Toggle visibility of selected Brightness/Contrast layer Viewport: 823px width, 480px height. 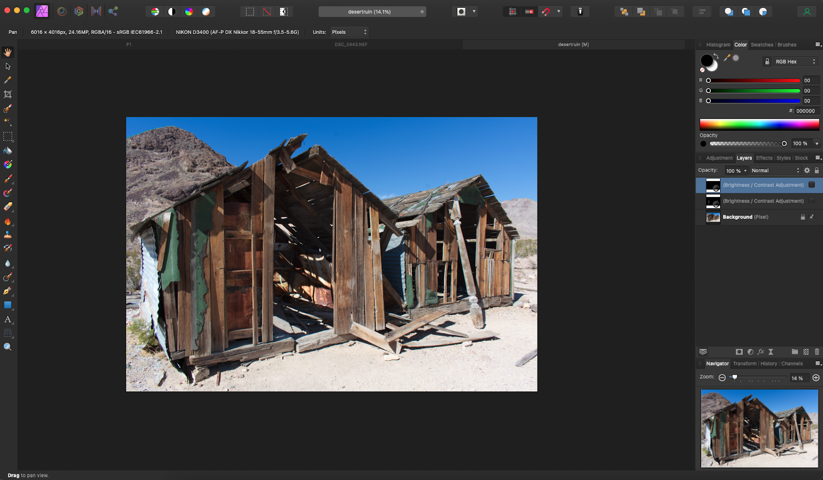click(x=812, y=185)
